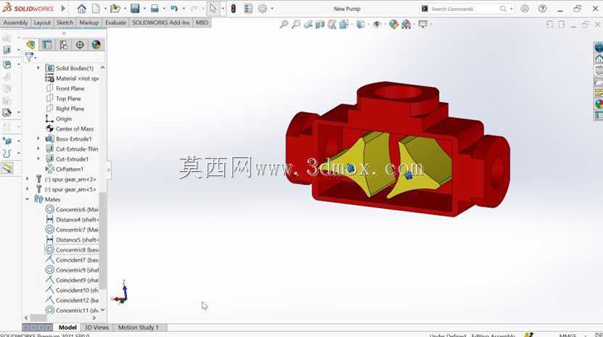Open Options via the gear icon

click(x=263, y=9)
